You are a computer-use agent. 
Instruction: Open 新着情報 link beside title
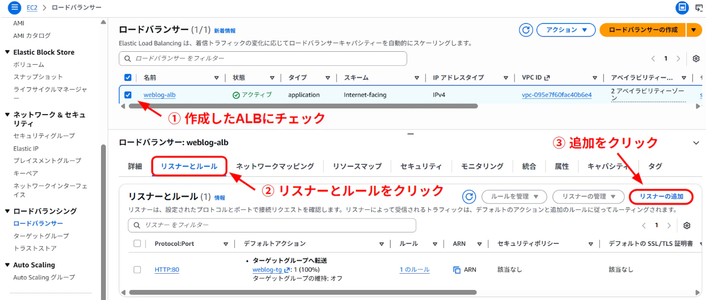pos(225,31)
